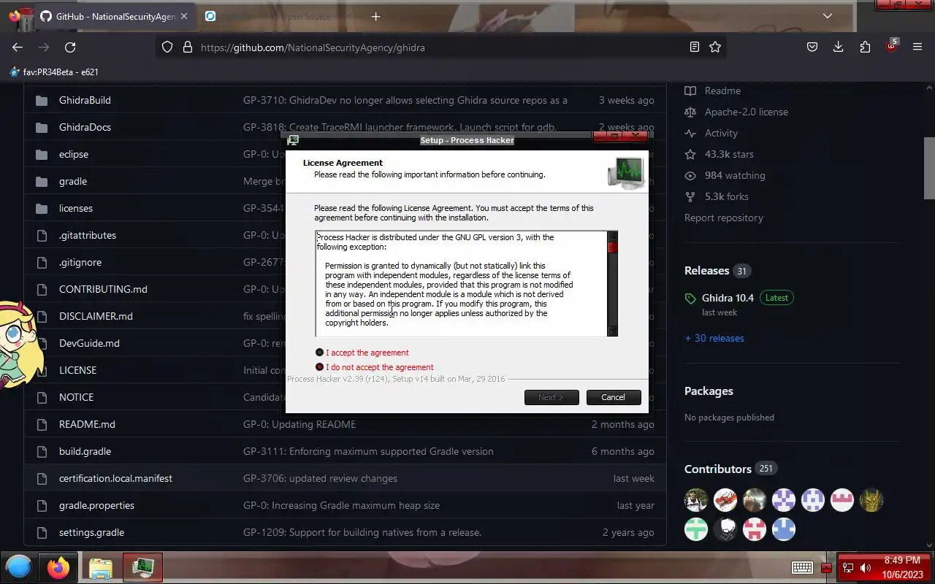Click Windows Start orb button
Image resolution: width=935 pixels, height=584 pixels.
(19, 567)
